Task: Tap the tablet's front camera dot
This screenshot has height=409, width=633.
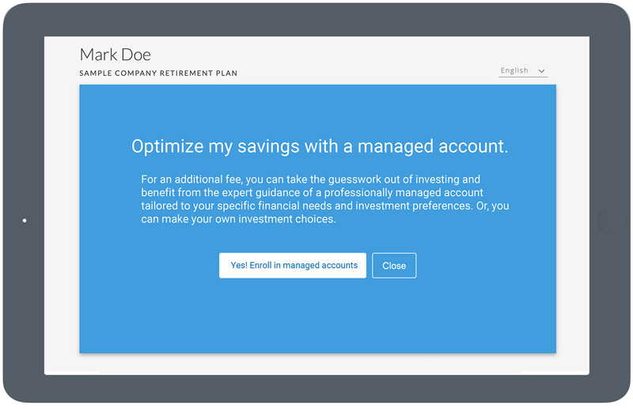Action: pyautogui.click(x=25, y=221)
